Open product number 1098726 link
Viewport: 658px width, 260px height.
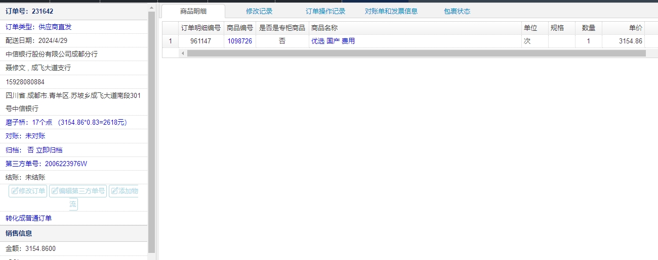pyautogui.click(x=240, y=41)
